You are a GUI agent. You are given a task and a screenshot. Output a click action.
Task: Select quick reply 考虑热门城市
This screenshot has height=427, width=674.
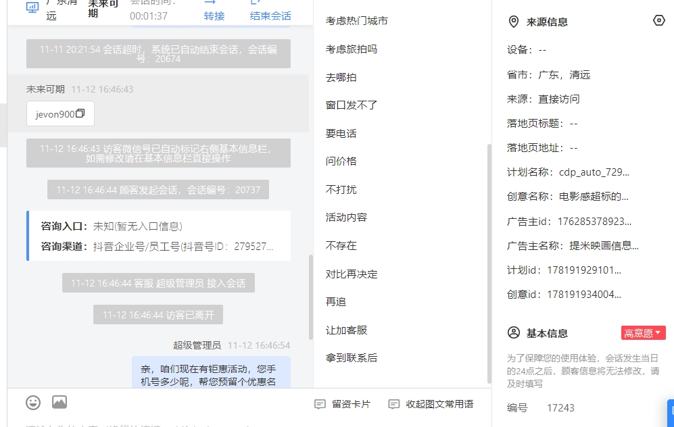pos(357,21)
